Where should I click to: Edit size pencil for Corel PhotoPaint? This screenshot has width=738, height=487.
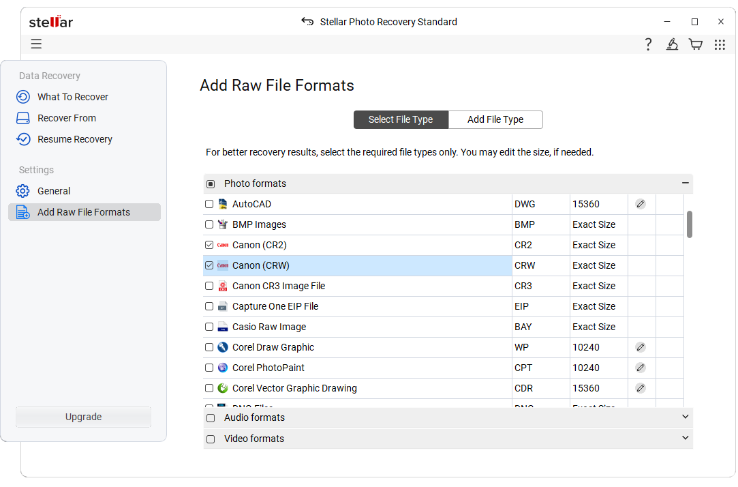(x=641, y=368)
